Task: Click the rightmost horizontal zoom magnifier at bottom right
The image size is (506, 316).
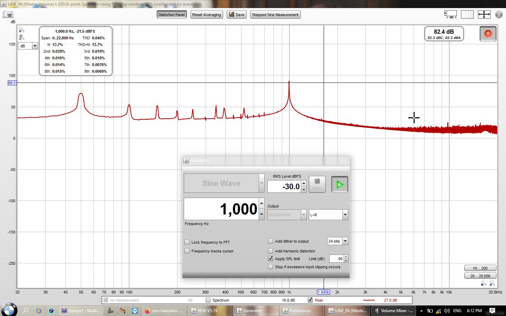Action: coord(492,283)
